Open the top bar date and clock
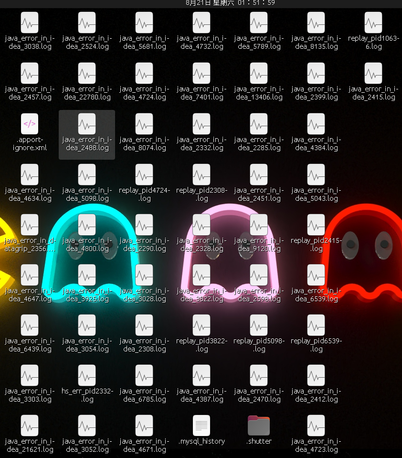 point(230,3)
